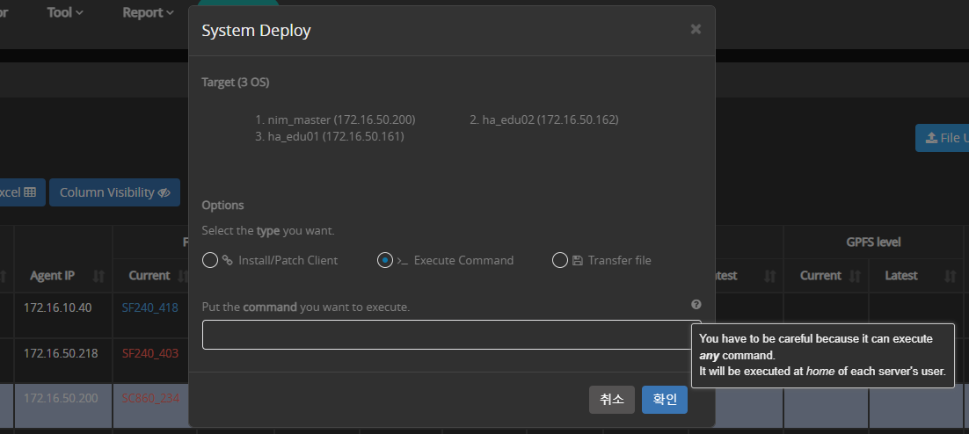Click the File Upload button

coord(943,138)
